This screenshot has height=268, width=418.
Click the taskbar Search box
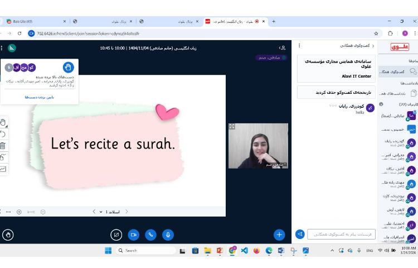pyautogui.click(x=146, y=251)
